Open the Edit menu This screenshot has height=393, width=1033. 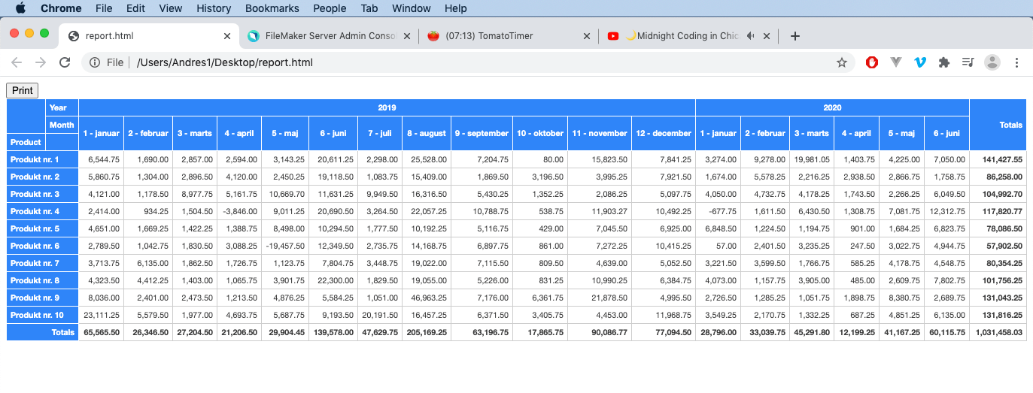point(135,8)
